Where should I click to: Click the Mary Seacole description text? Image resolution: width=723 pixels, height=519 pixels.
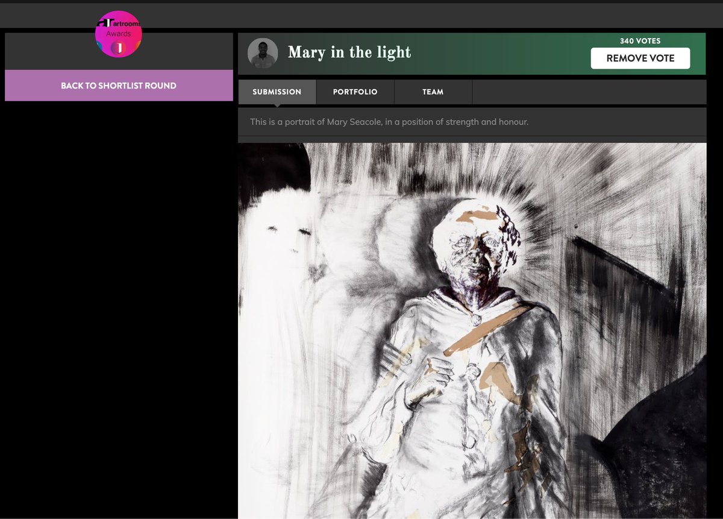pyautogui.click(x=390, y=121)
